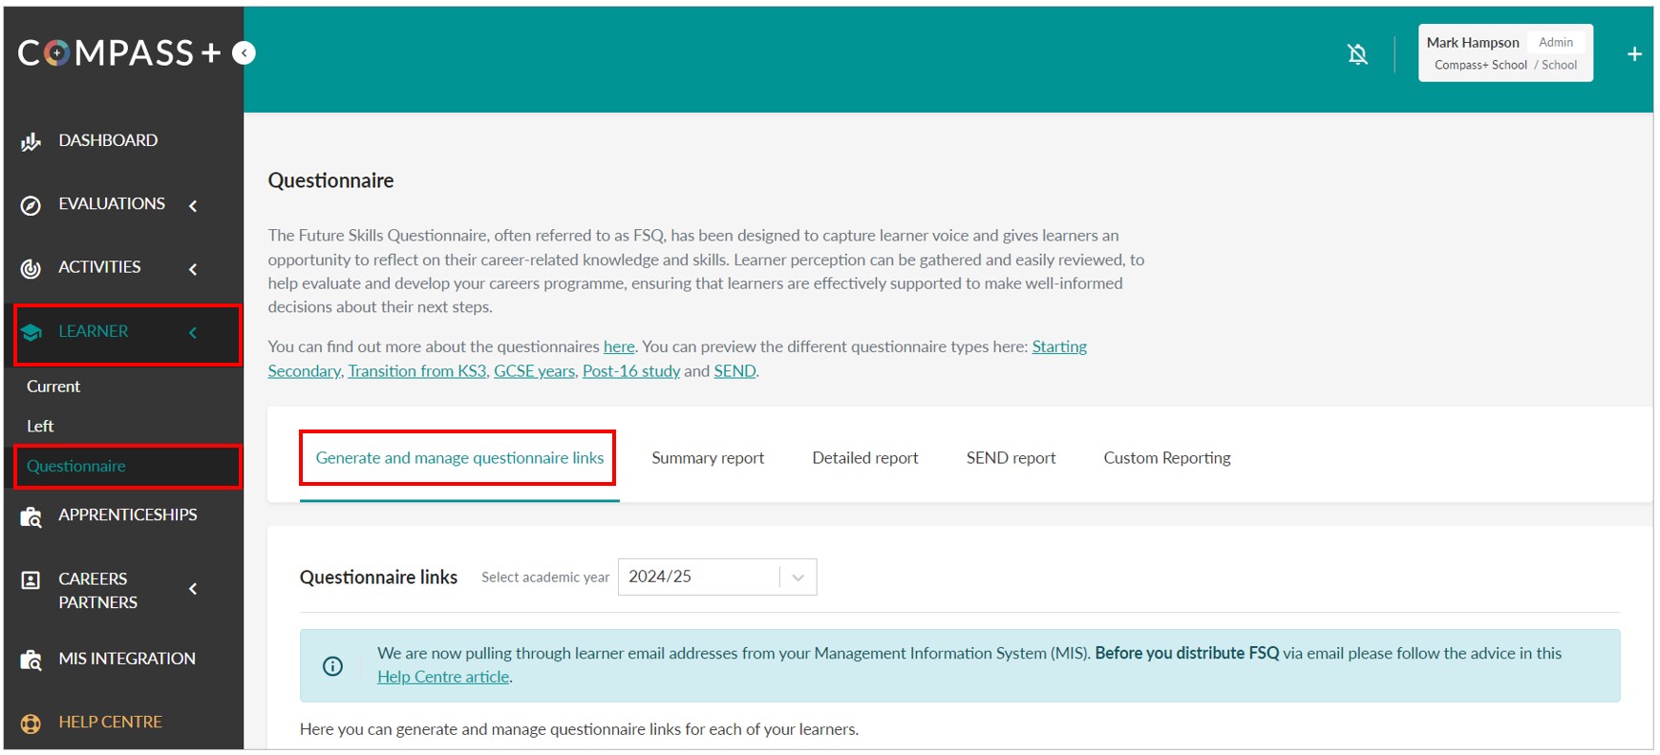
Task: Click the Questionnaire links heading
Action: tap(378, 577)
